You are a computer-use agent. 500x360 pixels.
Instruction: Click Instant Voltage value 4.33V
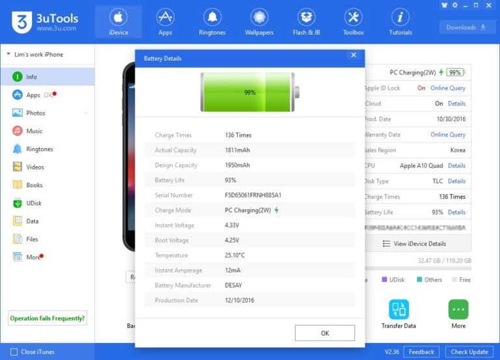tap(232, 225)
